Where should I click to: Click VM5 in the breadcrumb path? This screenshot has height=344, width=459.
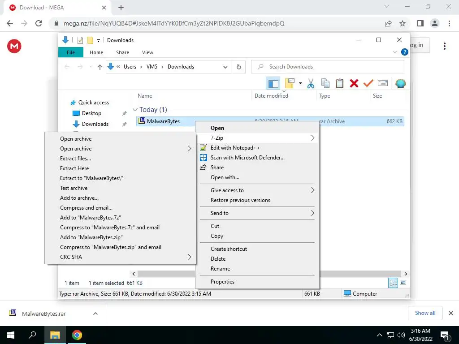click(x=152, y=67)
